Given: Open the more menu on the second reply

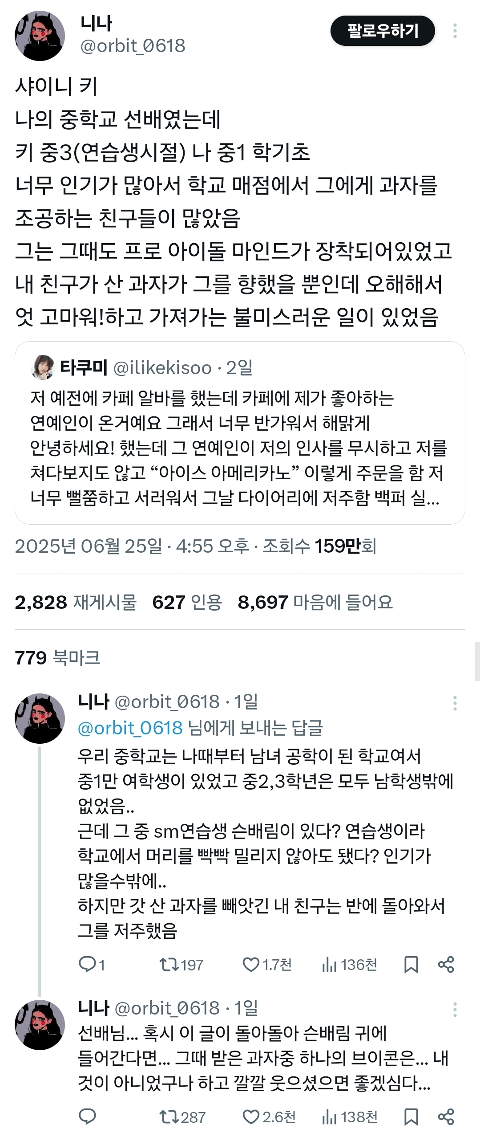Looking at the screenshot, I should [455, 1009].
